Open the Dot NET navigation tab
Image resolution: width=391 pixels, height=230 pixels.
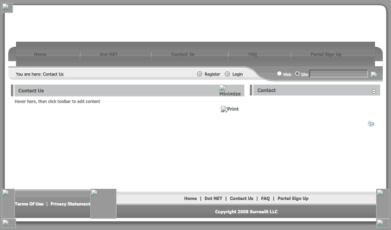click(109, 54)
